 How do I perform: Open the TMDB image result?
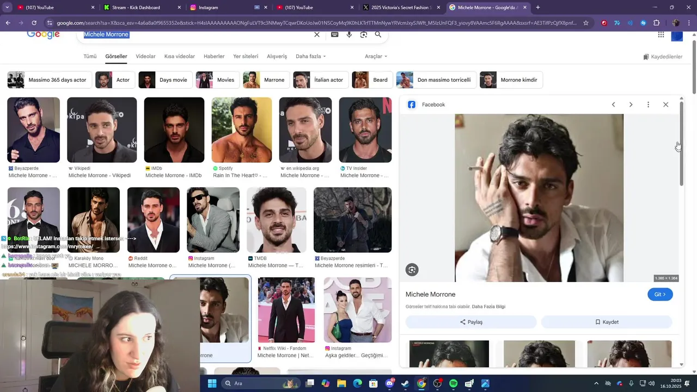coord(277,220)
